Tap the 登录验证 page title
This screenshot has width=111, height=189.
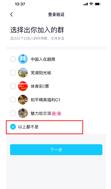56,14
